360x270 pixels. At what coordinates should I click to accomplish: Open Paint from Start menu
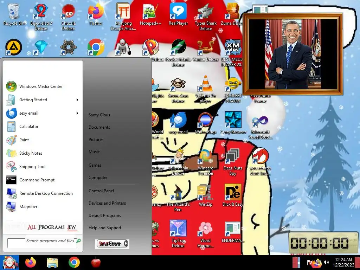tap(42, 140)
